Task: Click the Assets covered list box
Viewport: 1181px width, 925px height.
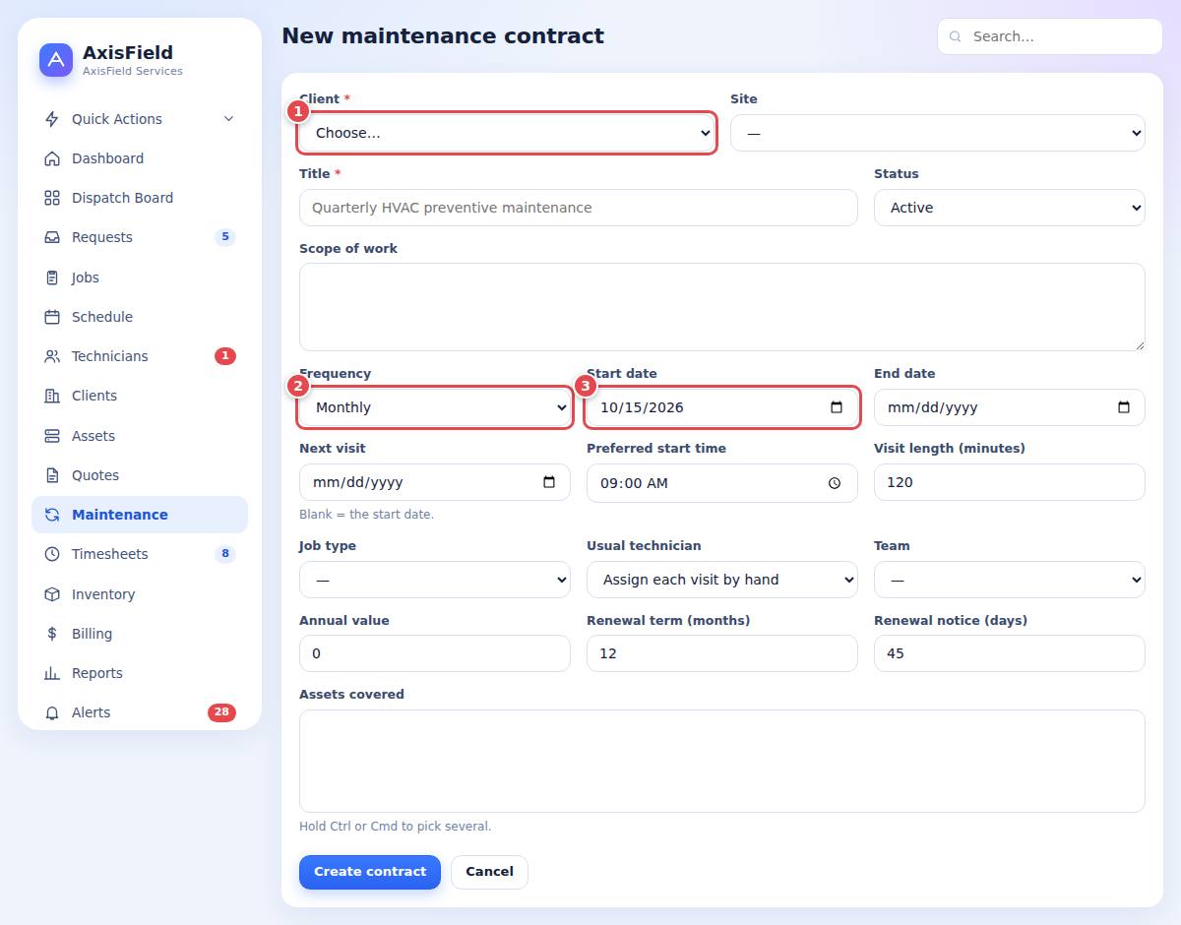Action: (722, 761)
